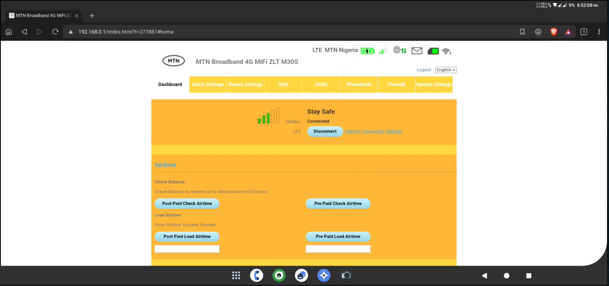
Task: Switch to the USSD tab
Action: (x=321, y=85)
